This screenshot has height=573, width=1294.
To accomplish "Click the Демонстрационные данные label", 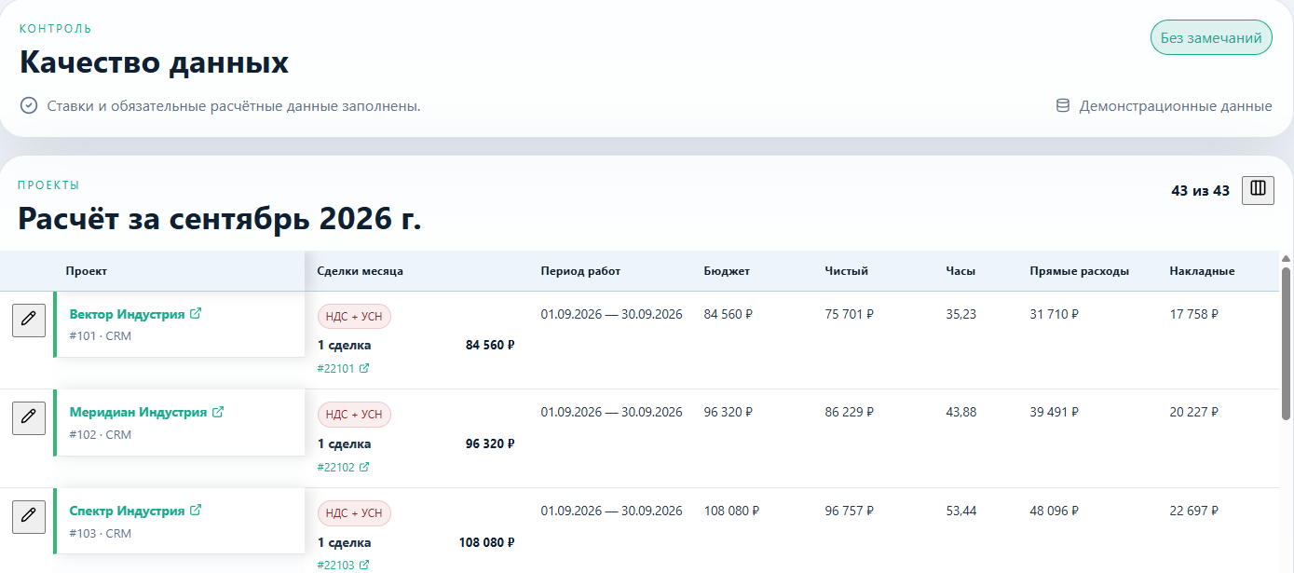I will [1176, 105].
